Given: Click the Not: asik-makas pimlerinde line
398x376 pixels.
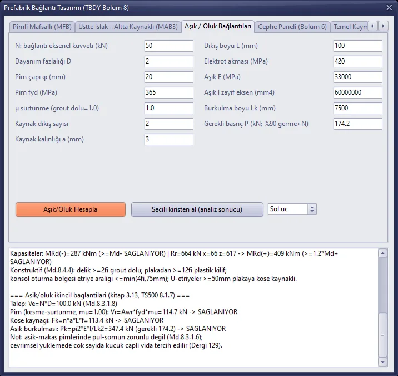Looking at the screenshot, I should (106, 337).
